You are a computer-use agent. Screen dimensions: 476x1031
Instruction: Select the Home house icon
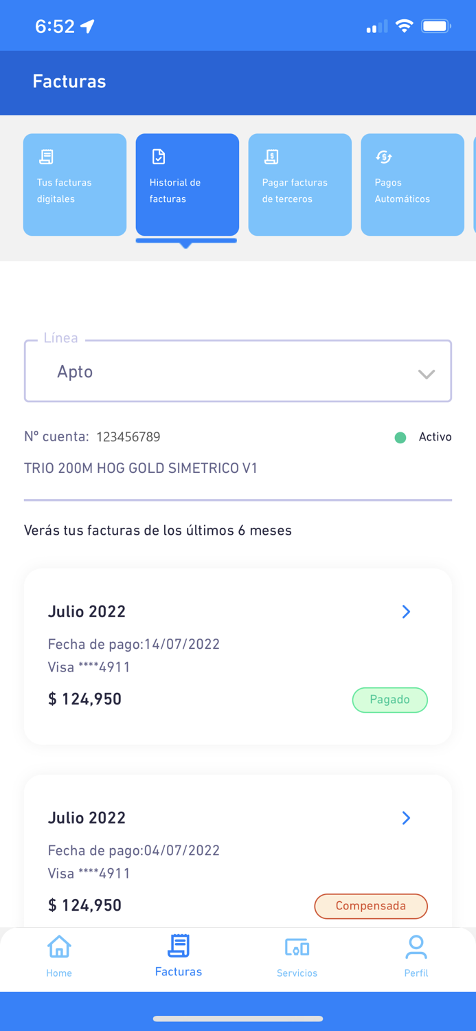pos(59,946)
